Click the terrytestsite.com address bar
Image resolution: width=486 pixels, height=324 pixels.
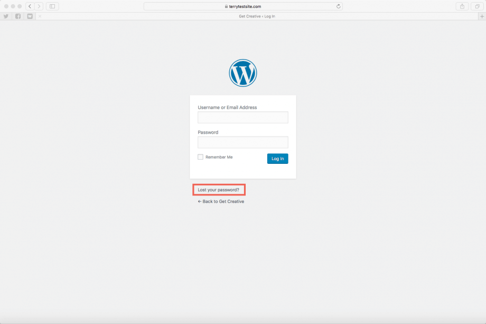(x=243, y=6)
